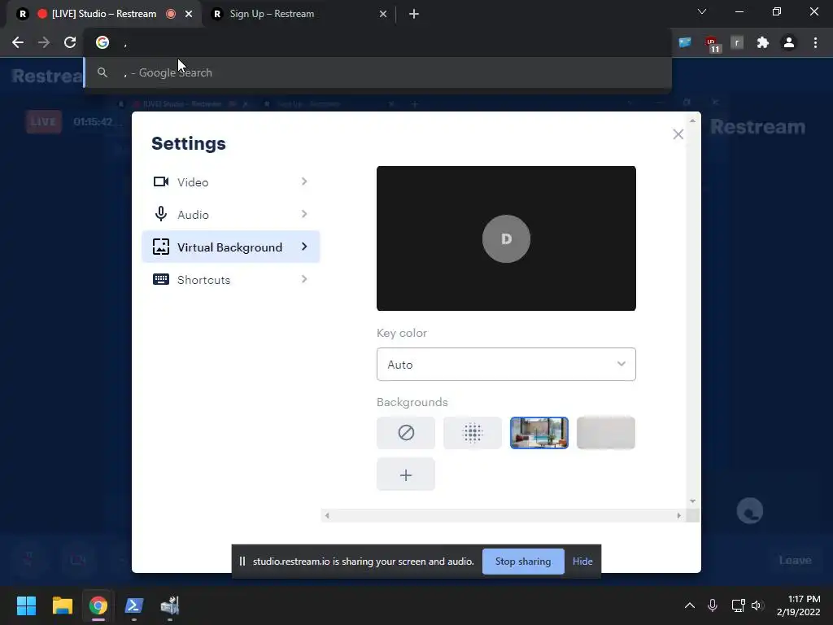
Task: Click the Leave button in Restream studio
Action: tap(795, 560)
